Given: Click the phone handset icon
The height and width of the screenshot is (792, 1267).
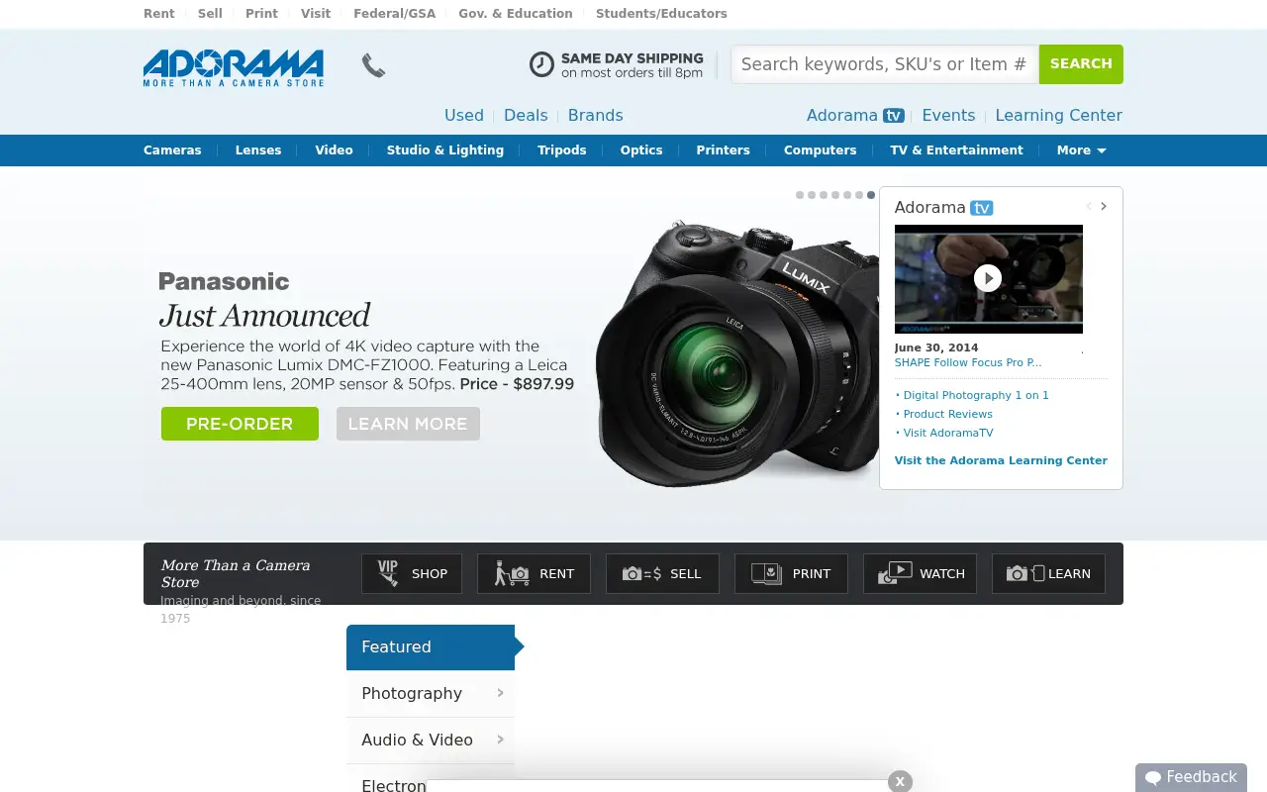Looking at the screenshot, I should pyautogui.click(x=373, y=65).
